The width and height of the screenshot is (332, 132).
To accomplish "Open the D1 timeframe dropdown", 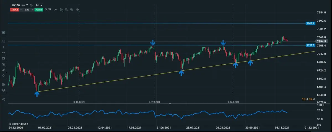I will pos(39,5).
